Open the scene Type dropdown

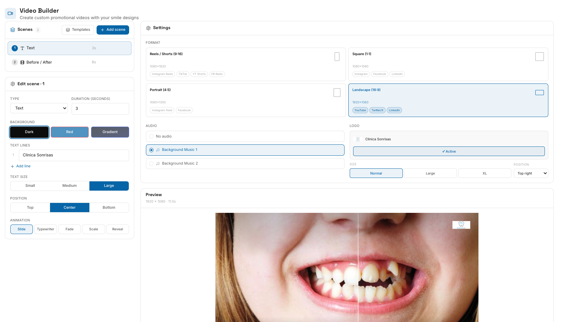(39, 108)
